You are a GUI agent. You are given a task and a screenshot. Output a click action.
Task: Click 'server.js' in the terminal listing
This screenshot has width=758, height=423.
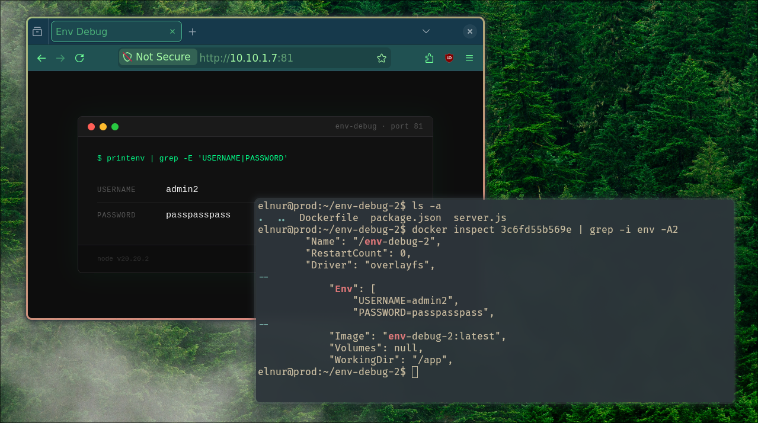(480, 218)
